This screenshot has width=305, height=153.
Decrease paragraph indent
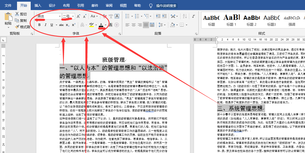(x=158, y=16)
